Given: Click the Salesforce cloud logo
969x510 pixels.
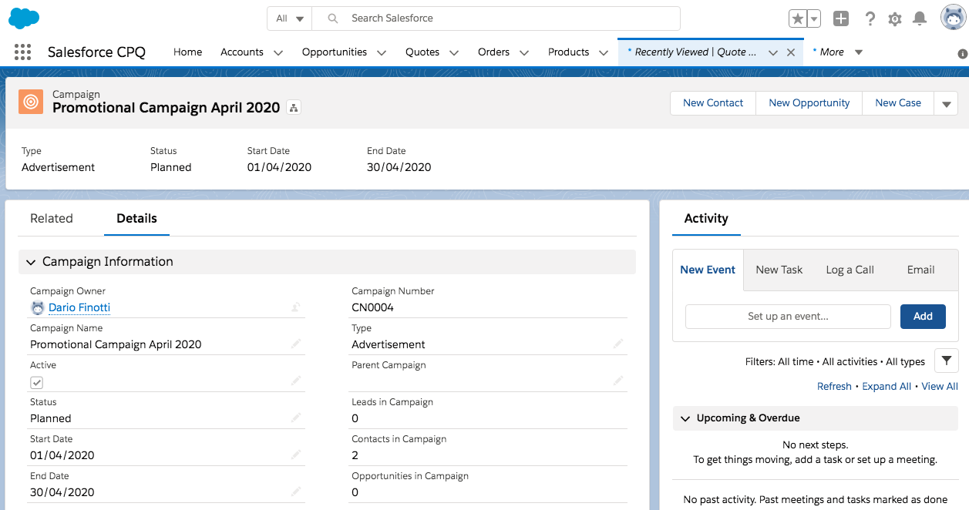Looking at the screenshot, I should point(24,18).
